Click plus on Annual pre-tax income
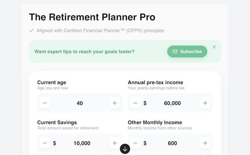The image size is (250, 155). [205, 103]
